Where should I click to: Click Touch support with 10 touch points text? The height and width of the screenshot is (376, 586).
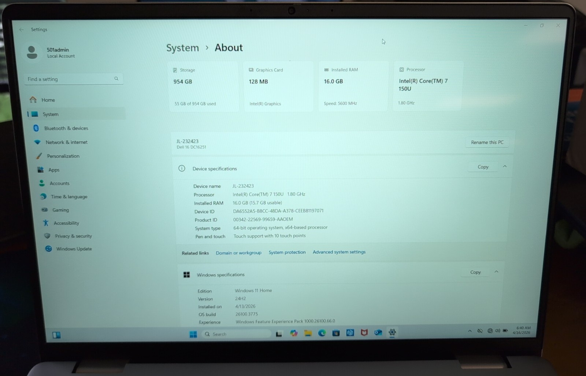[x=269, y=236]
